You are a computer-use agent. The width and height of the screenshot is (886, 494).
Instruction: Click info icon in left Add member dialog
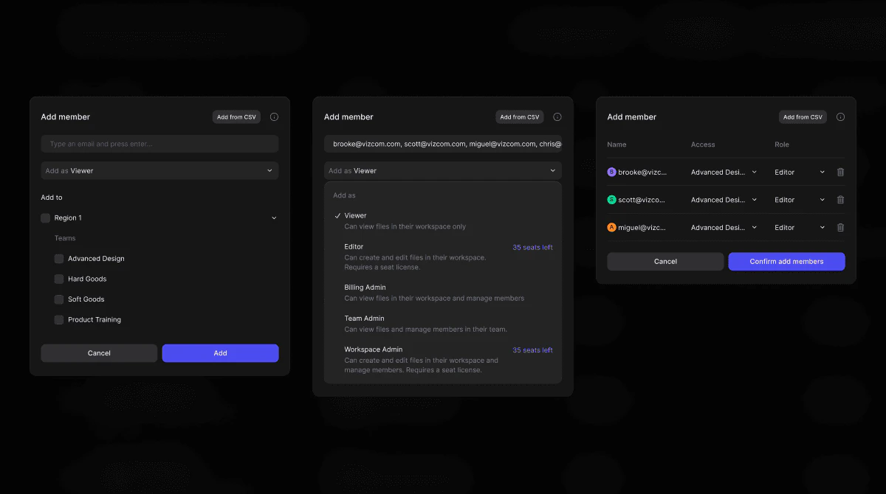click(x=274, y=117)
